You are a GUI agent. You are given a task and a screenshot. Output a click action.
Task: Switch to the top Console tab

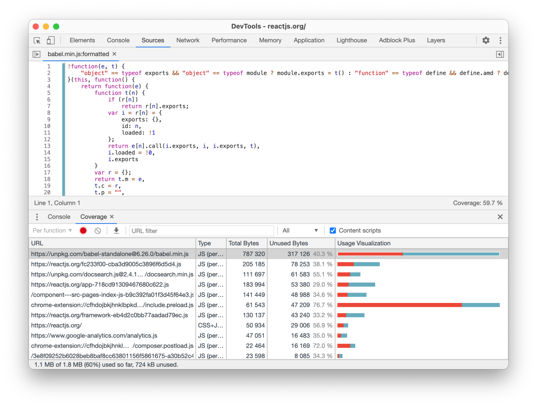118,40
